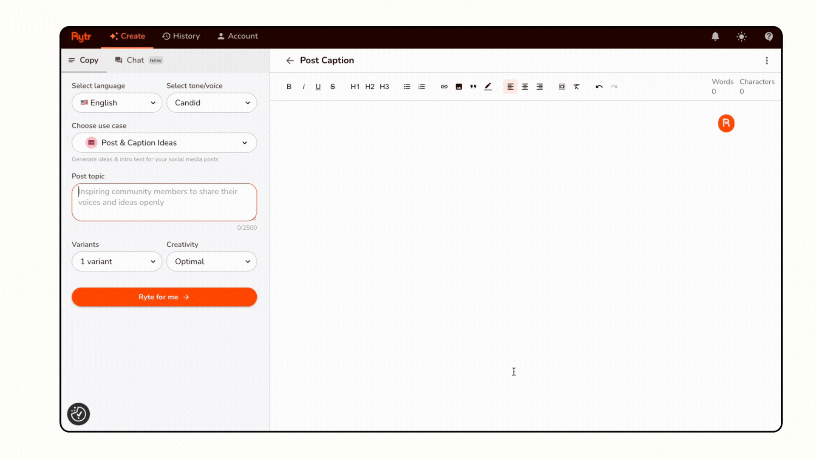
Task: Apply text highlight with the marker icon
Action: [488, 86]
